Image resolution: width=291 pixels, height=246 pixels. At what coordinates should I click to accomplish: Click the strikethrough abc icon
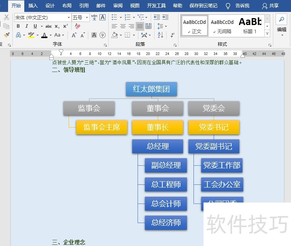click(49, 26)
